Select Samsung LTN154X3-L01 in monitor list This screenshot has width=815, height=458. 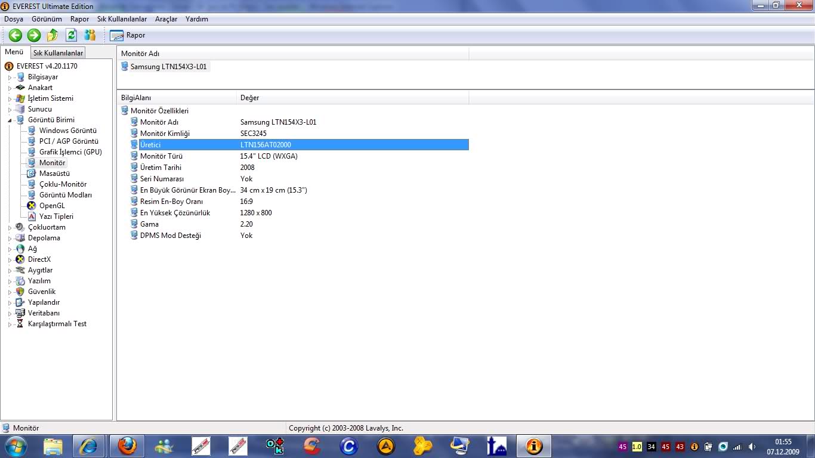(x=168, y=67)
